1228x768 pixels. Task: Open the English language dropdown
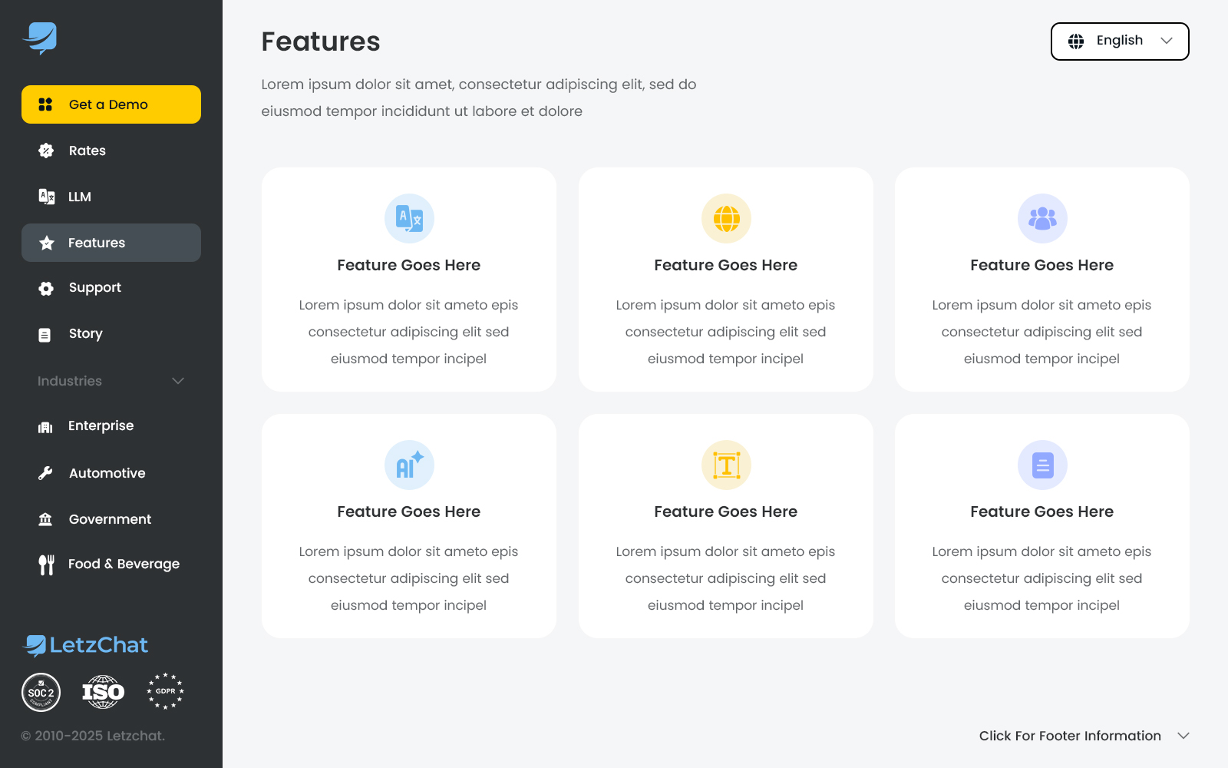point(1120,41)
